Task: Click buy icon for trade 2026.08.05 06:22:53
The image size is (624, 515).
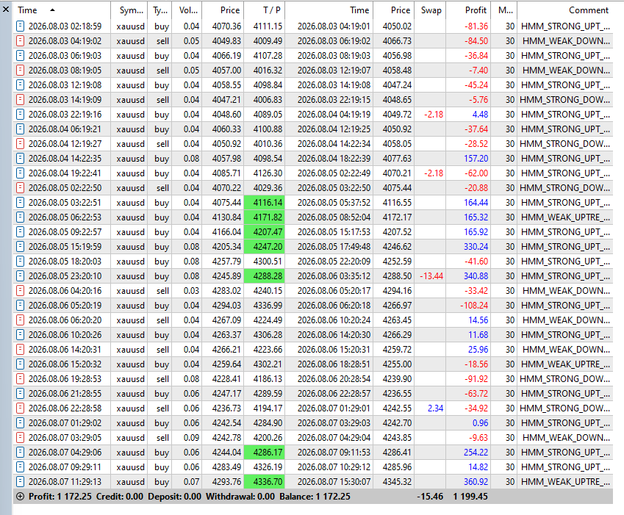Action: 20,217
